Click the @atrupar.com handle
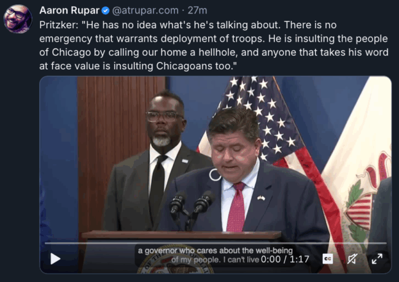This screenshot has width=399, height=282. coord(145,10)
